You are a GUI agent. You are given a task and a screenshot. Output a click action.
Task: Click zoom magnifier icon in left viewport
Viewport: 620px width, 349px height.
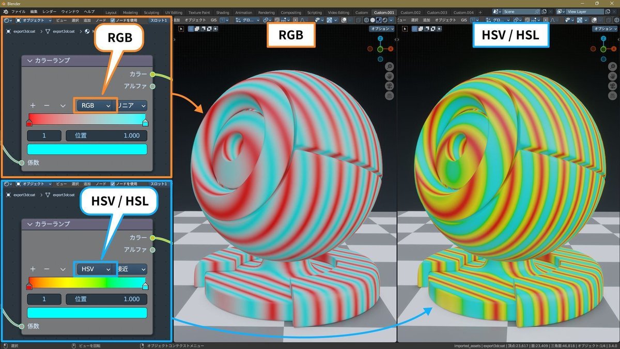pos(390,67)
